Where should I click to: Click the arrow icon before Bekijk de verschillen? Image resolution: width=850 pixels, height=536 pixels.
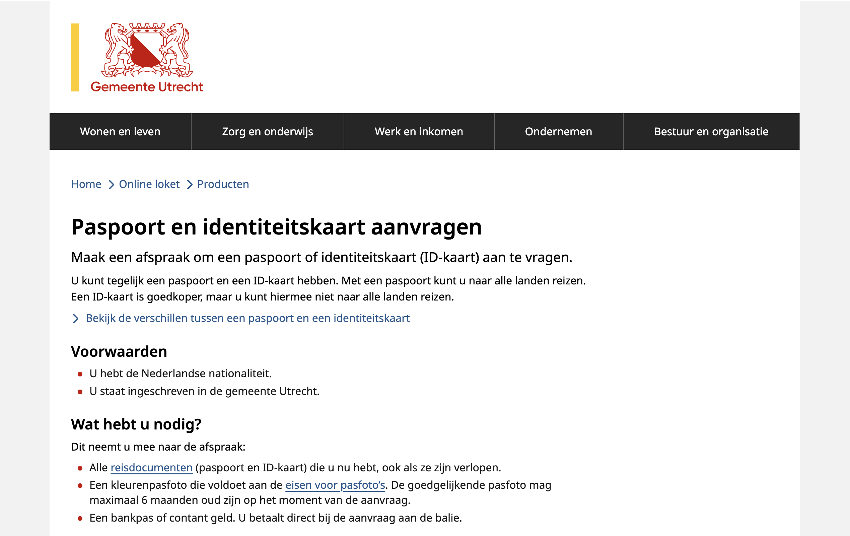75,319
